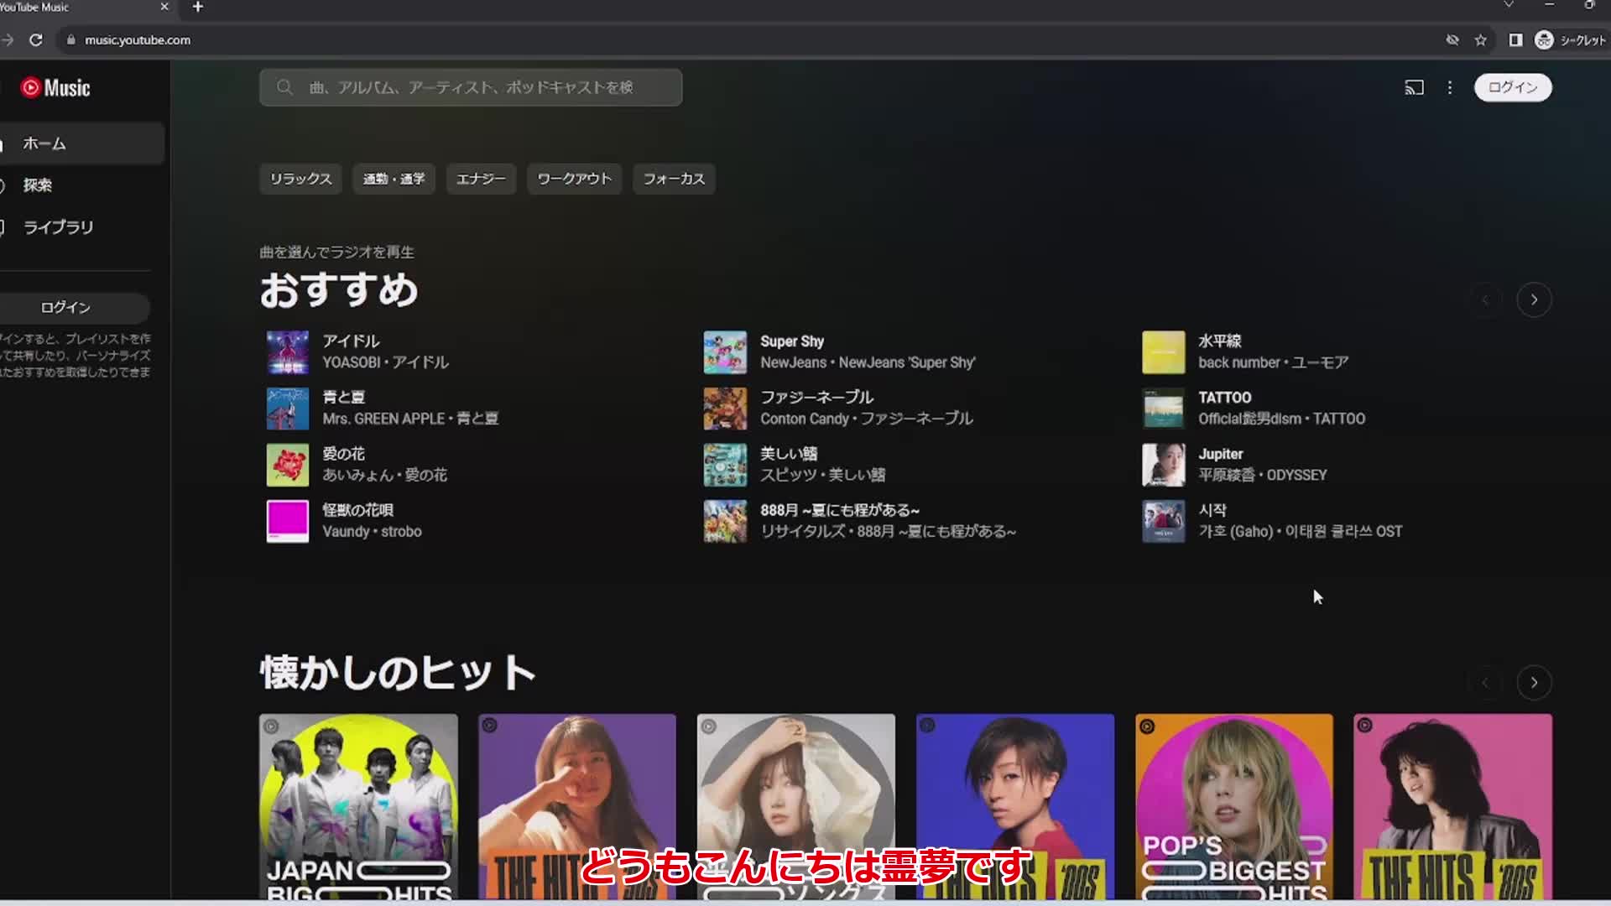Screen dimensions: 1611x906
Task: Play 888月 album art thumbnail
Action: coord(725,521)
